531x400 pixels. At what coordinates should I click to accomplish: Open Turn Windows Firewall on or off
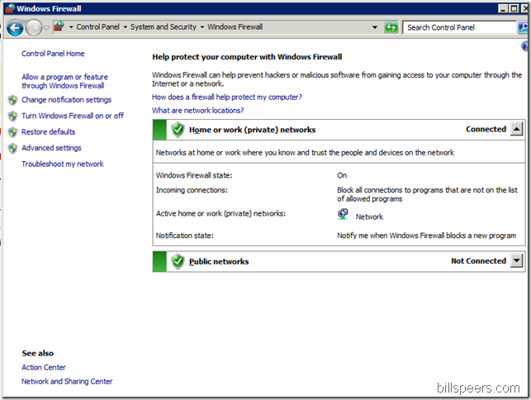point(73,116)
